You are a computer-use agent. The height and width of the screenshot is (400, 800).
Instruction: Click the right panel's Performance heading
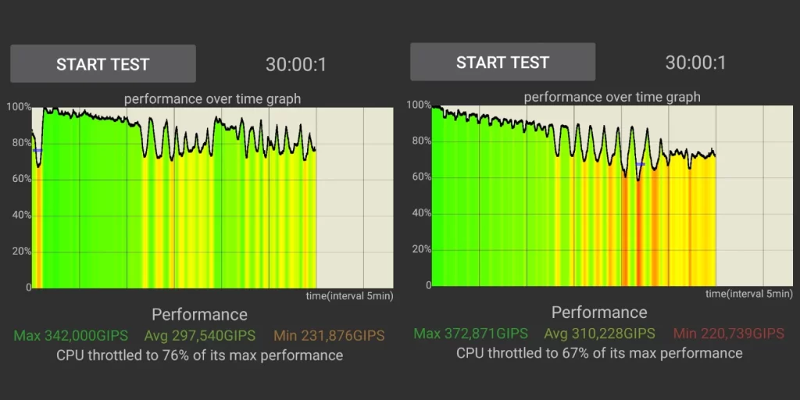click(x=599, y=312)
